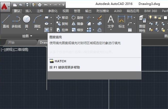168x109 pixels.
Task: Click the Ellipse draw icon
Action: click(47, 23)
